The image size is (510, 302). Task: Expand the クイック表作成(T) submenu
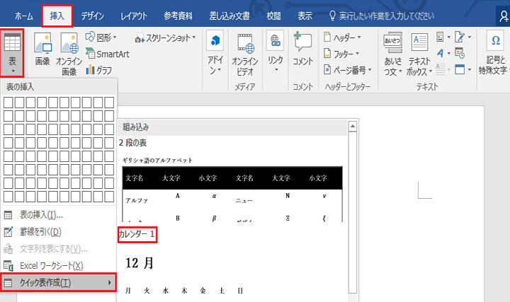tap(59, 282)
